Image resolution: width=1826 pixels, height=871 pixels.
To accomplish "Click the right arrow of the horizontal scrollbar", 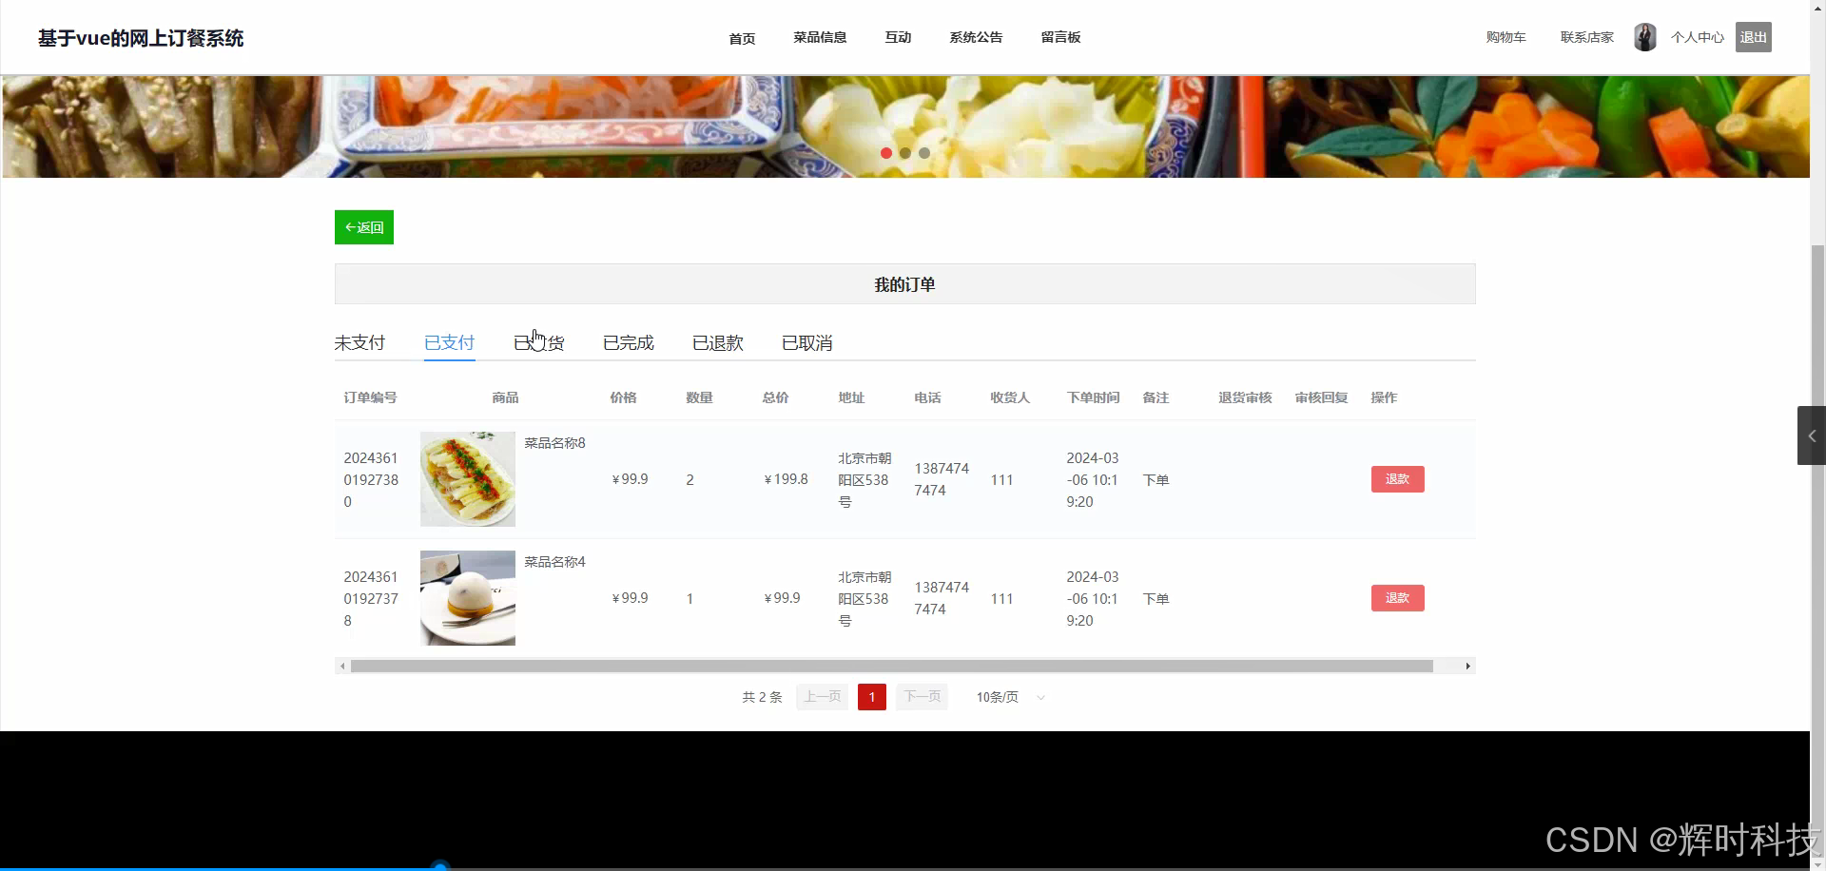I will [x=1467, y=666].
